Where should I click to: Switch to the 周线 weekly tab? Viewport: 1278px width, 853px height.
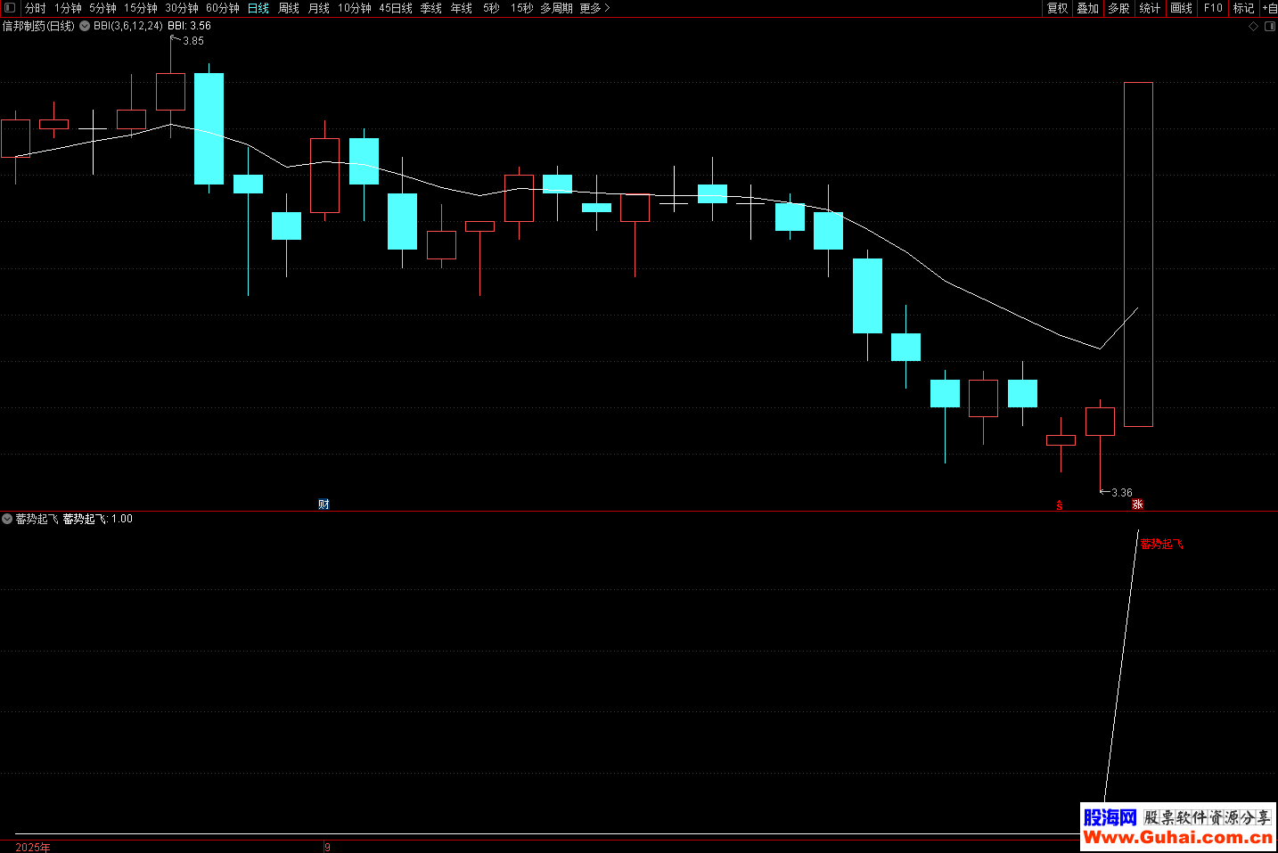tap(289, 8)
